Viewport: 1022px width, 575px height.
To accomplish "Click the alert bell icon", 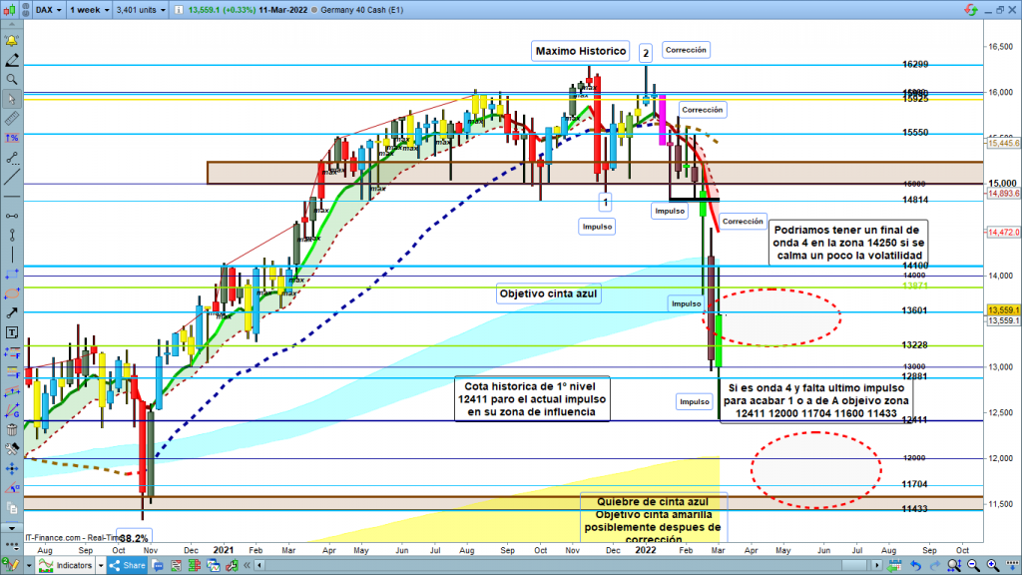I will coord(11,41).
